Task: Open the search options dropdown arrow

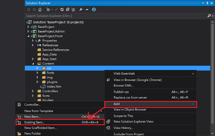Action: 213,16
